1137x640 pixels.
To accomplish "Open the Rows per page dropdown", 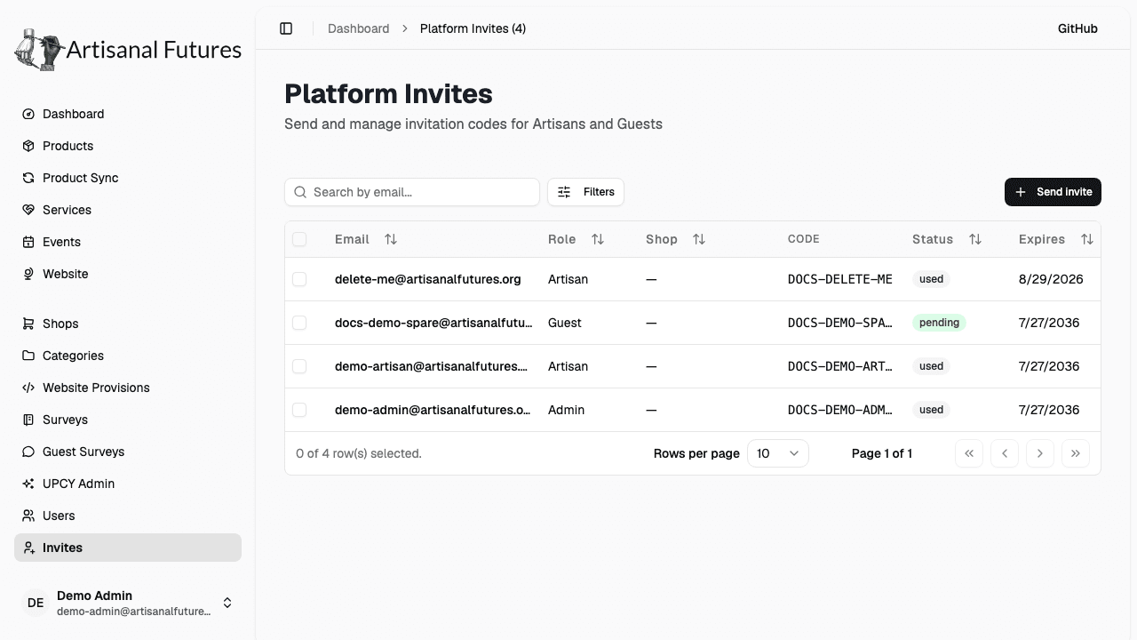I will tap(778, 453).
